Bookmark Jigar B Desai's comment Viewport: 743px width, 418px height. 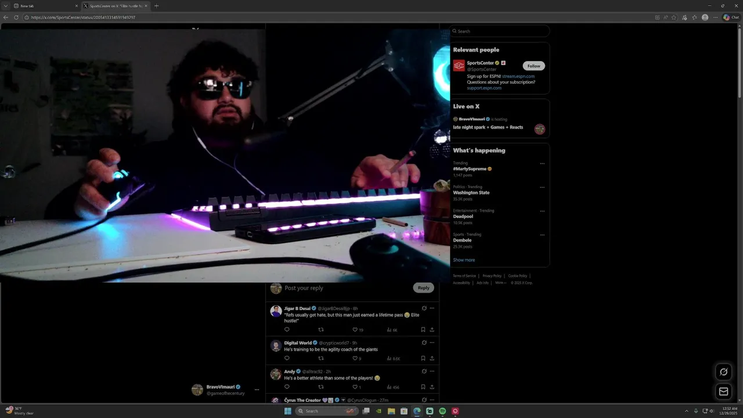pos(423,330)
